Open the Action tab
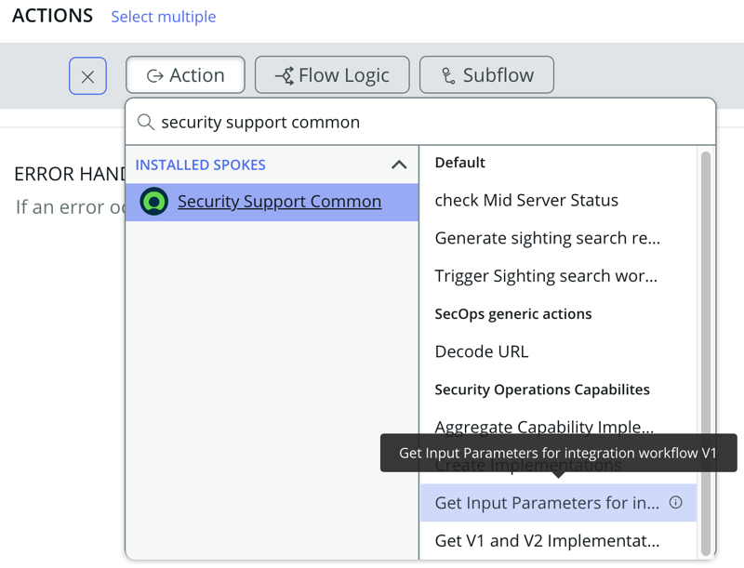Viewport: 744px width, 568px height. coord(185,75)
